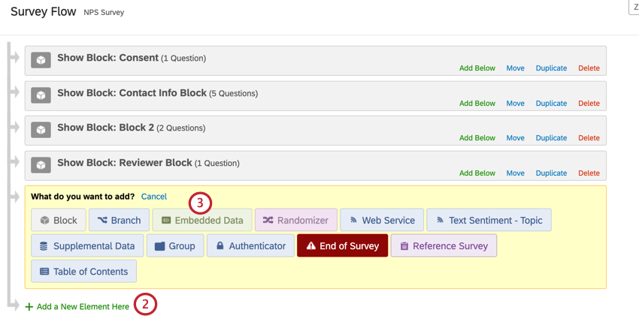Choose Supplemental Data element
The height and width of the screenshot is (319, 639).
coord(86,245)
